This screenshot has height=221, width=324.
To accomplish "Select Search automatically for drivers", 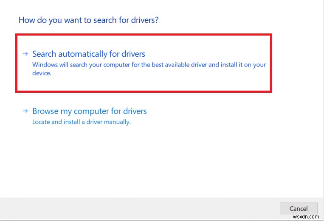I will [x=89, y=54].
